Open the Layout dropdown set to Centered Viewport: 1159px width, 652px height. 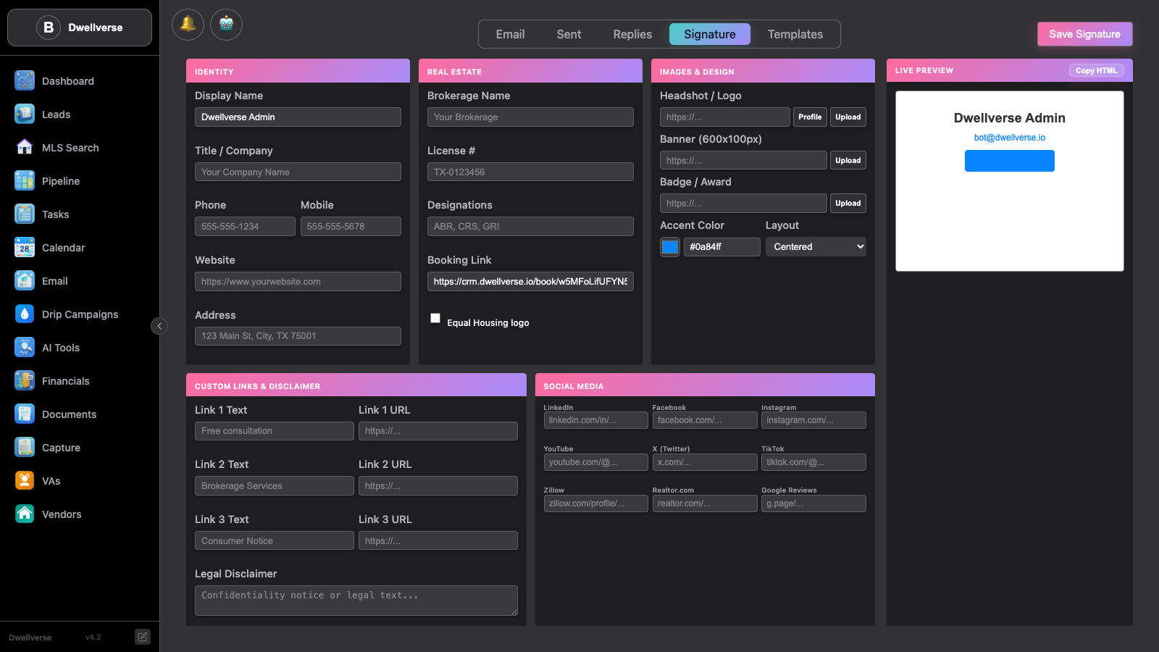click(816, 247)
